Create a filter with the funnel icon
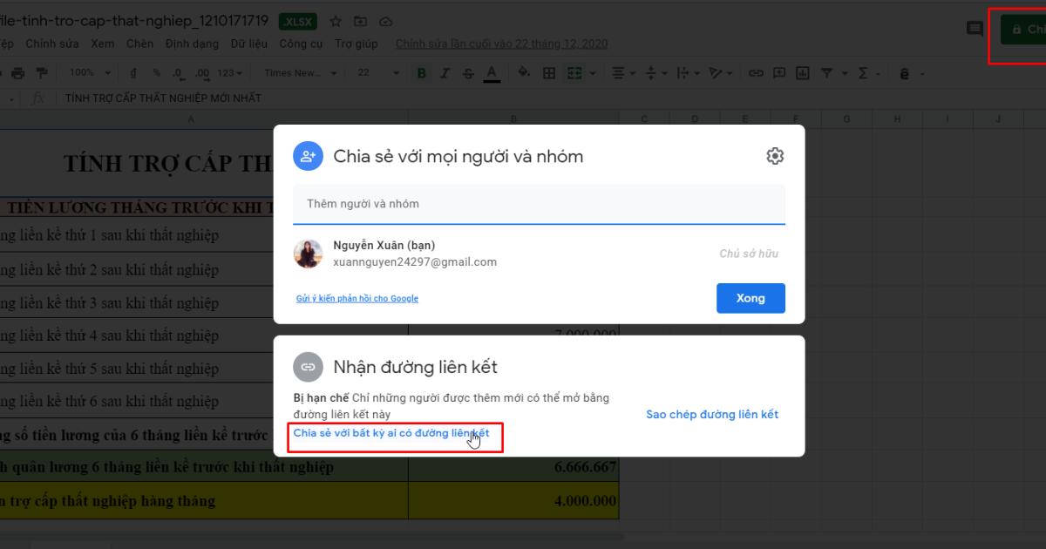This screenshot has height=549, width=1046. click(828, 73)
